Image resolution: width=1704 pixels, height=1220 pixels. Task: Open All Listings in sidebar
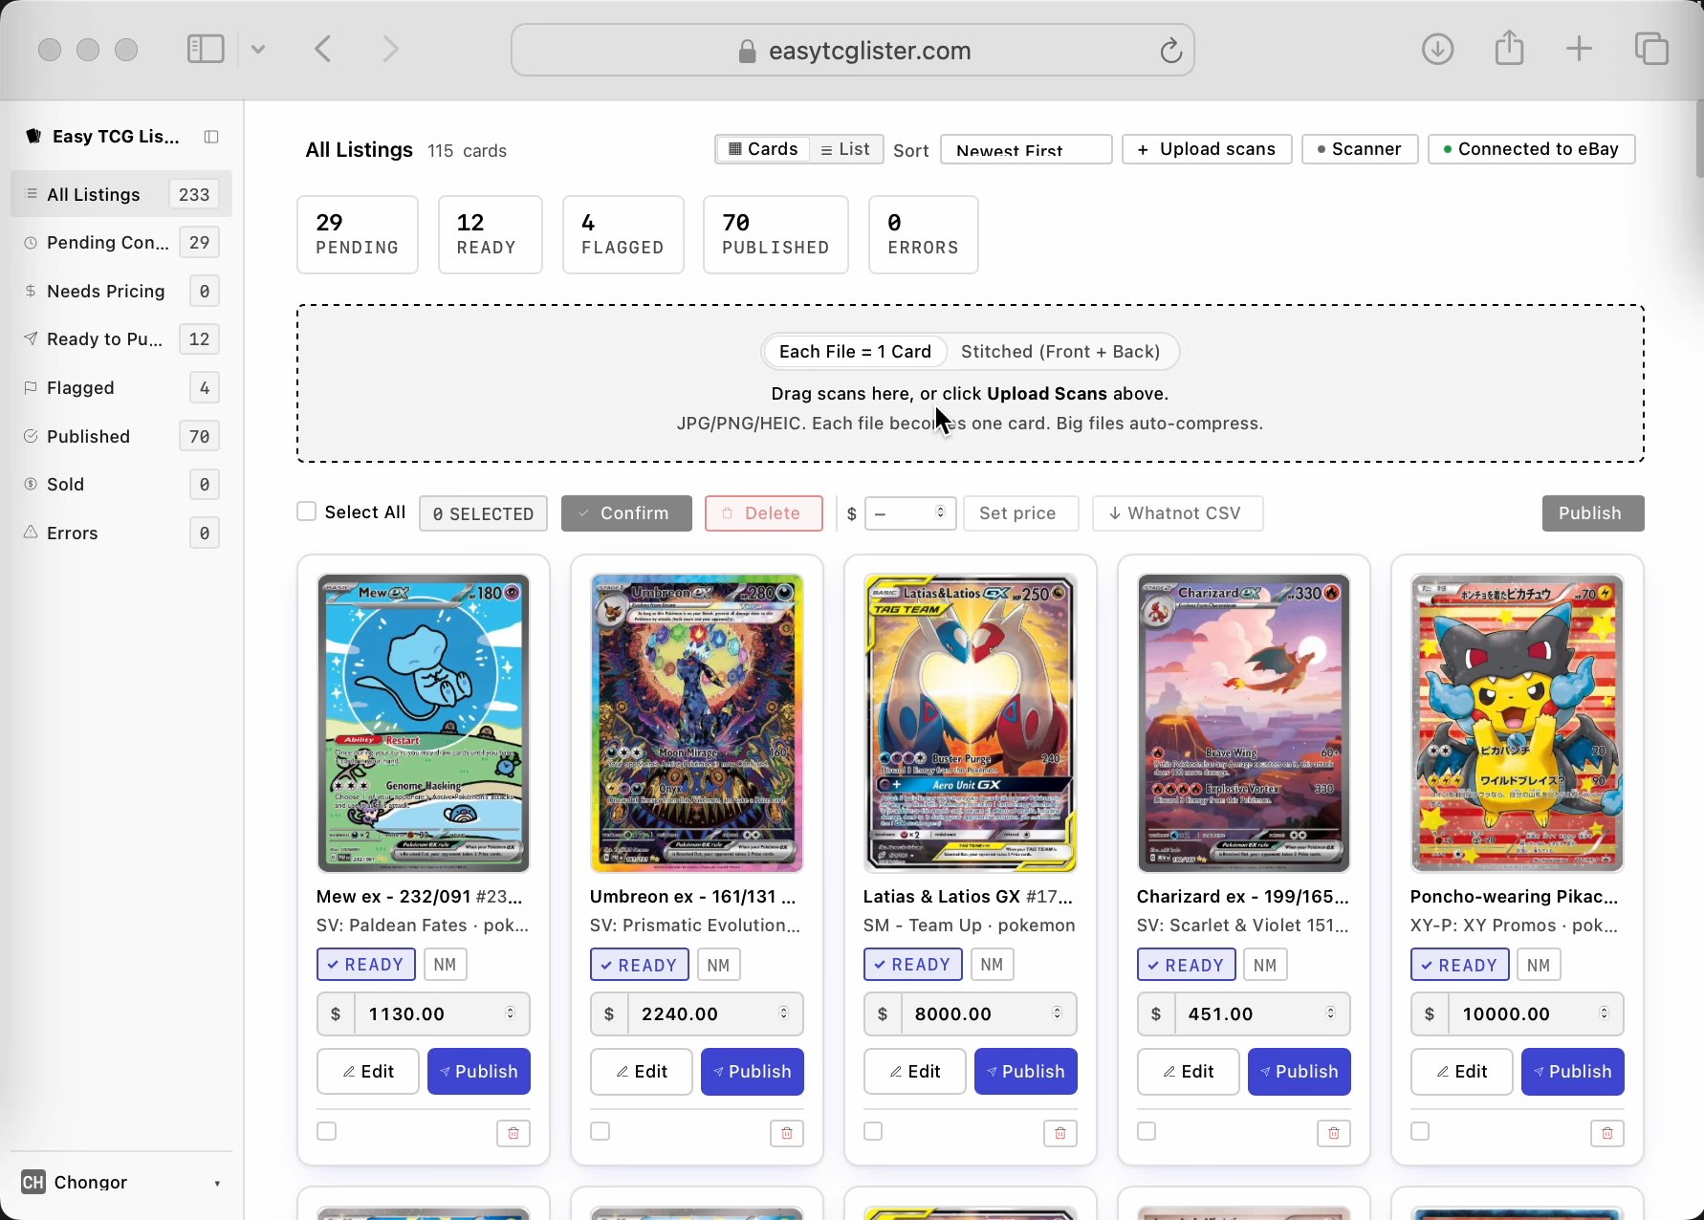point(121,194)
